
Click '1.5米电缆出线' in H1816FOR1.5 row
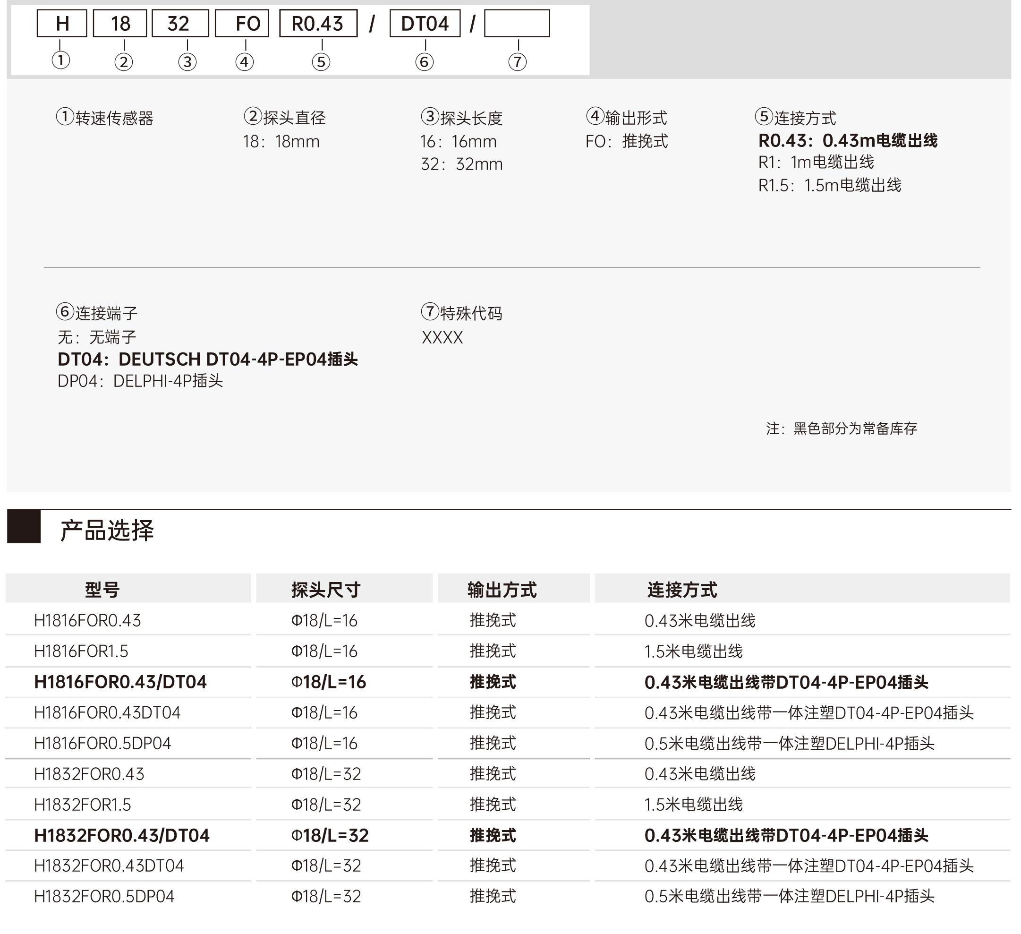pos(693,651)
